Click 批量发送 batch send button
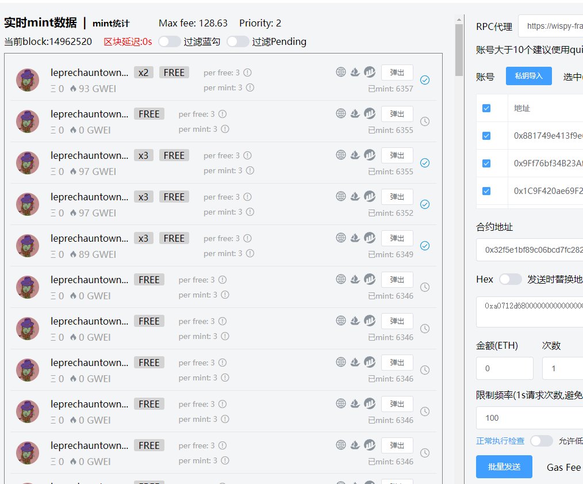The image size is (583, 484). 504,467
